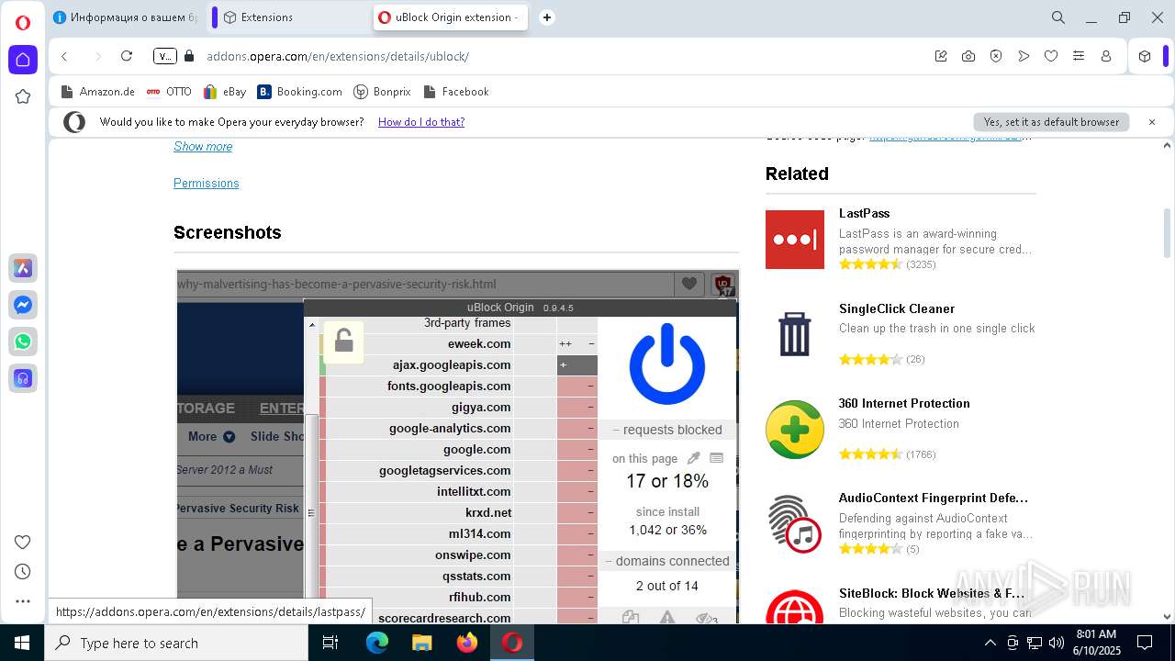Open the Opera main menu logo
The height and width of the screenshot is (661, 1175).
coord(23,23)
